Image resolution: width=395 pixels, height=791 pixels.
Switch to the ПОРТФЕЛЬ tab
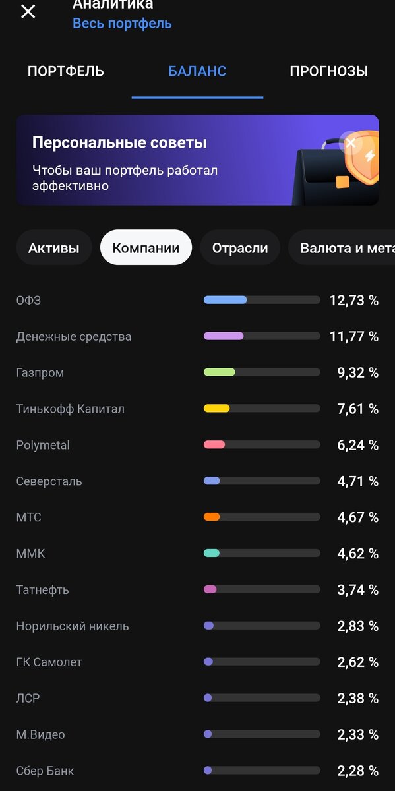click(x=65, y=71)
